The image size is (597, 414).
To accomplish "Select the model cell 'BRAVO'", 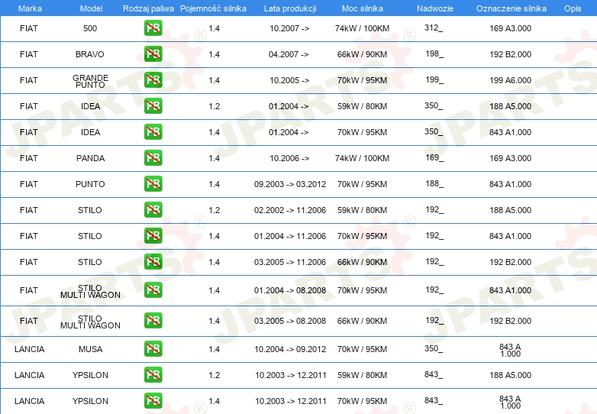I will [90, 54].
